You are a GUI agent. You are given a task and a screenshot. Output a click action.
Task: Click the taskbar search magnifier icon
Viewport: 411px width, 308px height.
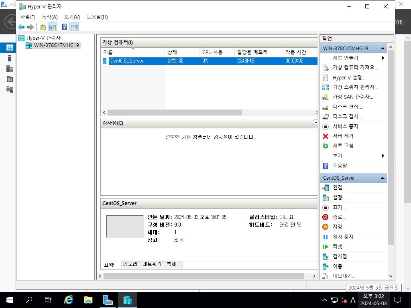pos(29,300)
